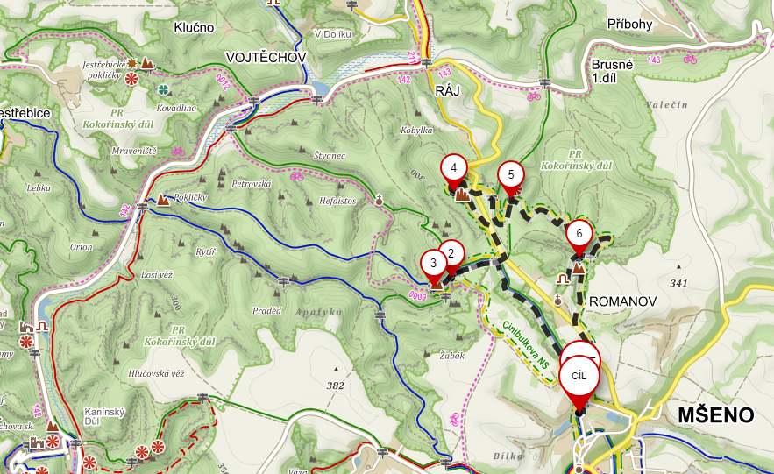Viewport: 774px width, 474px height.
Task: Click the pink bicycle icon near Mraveniště
Action: point(178,152)
